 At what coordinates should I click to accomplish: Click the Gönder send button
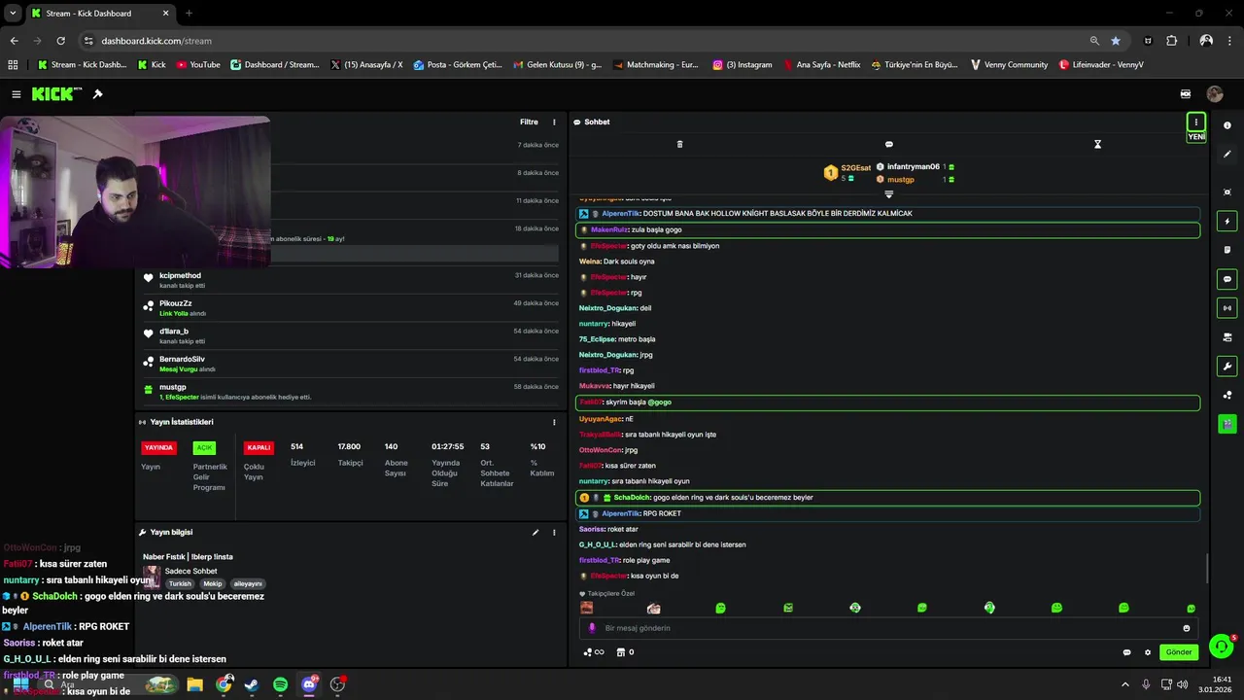point(1179,652)
